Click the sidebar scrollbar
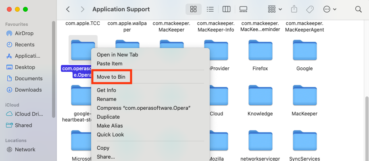The height and width of the screenshot is (161, 369). tap(54, 69)
